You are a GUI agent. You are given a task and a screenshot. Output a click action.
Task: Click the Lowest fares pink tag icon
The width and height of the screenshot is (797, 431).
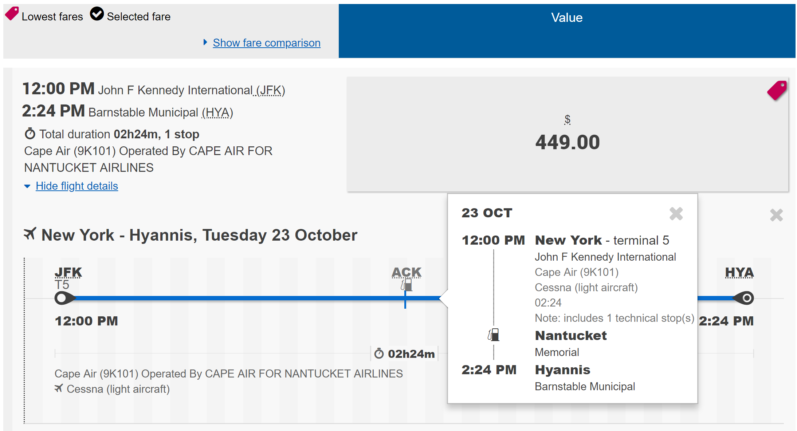[12, 14]
